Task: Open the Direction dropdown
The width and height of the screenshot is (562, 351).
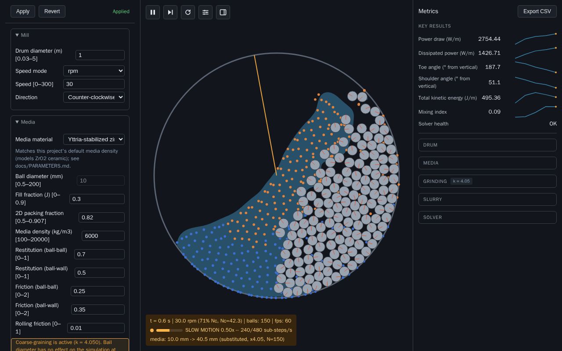Action: (94, 97)
